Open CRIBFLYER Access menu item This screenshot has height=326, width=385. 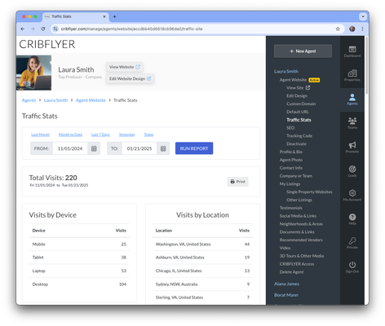click(297, 264)
